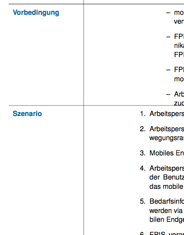The height and width of the screenshot is (235, 184).
Task: Select list number "4." in Szenario
Action: coord(142,169)
